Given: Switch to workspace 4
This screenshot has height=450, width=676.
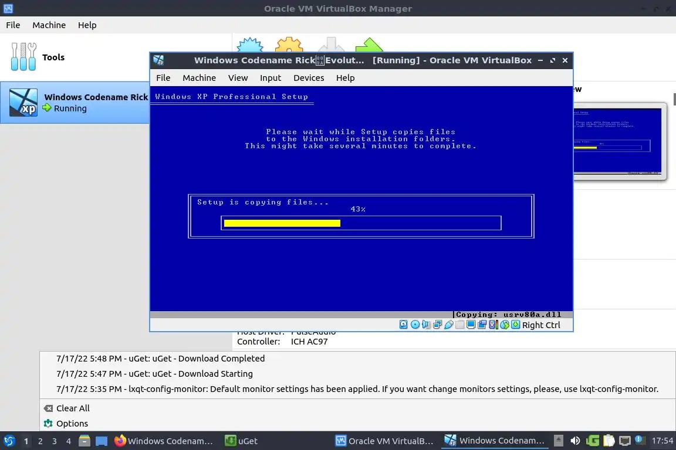Looking at the screenshot, I should coord(69,441).
